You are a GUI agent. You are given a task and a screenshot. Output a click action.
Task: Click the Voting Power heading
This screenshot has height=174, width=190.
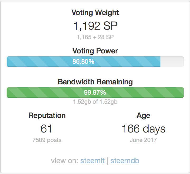coord(95,51)
